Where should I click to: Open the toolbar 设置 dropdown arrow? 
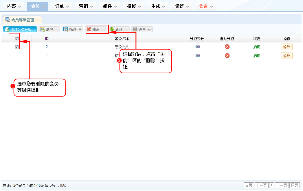149,29
